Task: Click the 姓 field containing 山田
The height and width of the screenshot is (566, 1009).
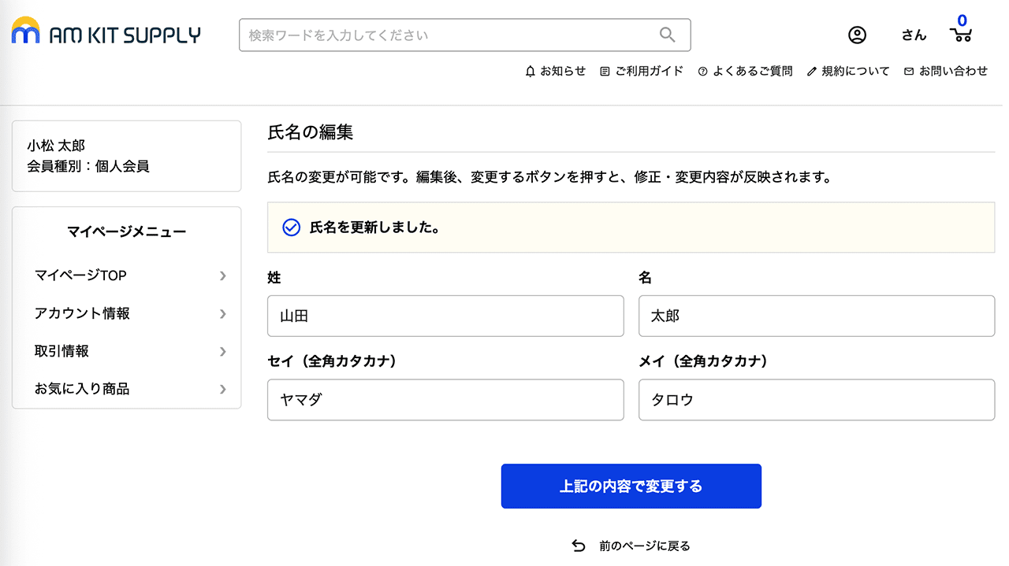Action: [445, 316]
